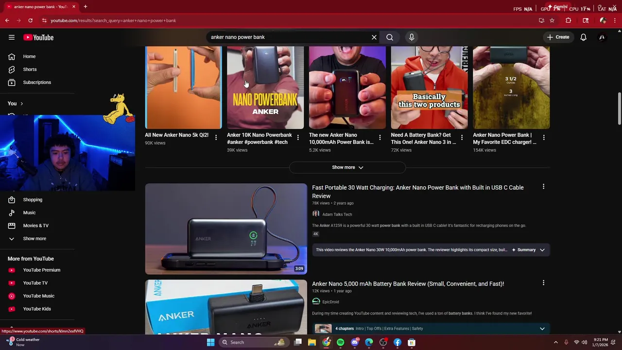Screen dimensions: 622x350
Task: Open the Windows Start menu
Action: tap(210, 342)
